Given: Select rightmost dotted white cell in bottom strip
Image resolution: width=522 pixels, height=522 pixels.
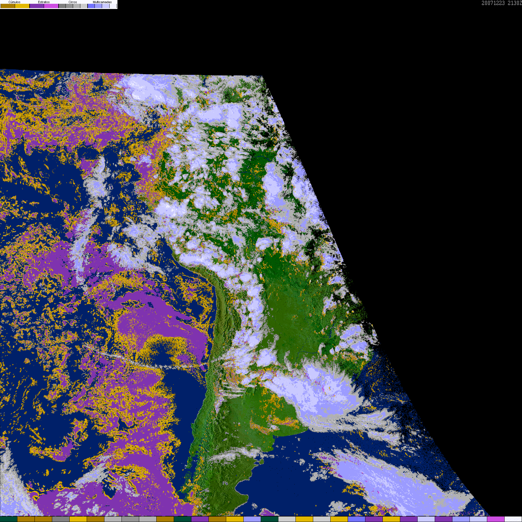Looking at the screenshot, I should pyautogui.click(x=513, y=519).
